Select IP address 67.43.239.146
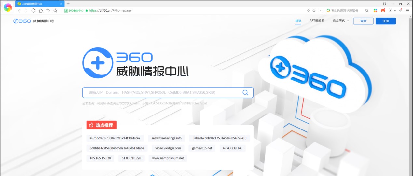Image resolution: width=413 pixels, height=176 pixels. [232, 148]
